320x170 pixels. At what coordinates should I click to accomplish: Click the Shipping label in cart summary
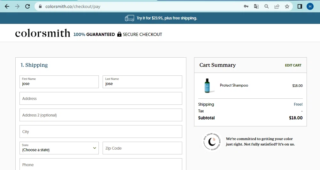click(206, 104)
